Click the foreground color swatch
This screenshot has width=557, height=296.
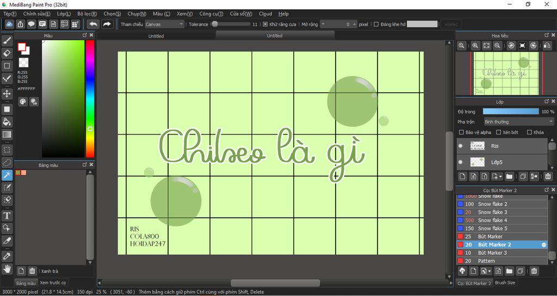coord(22,47)
